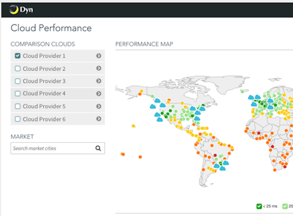Click the Dyn logo in header
The height and width of the screenshot is (216, 293).
[x=21, y=10]
